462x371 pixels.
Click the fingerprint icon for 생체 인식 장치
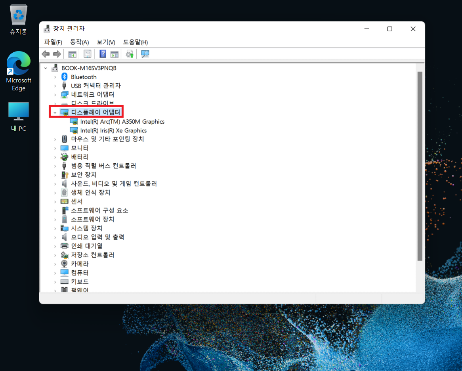click(x=64, y=192)
